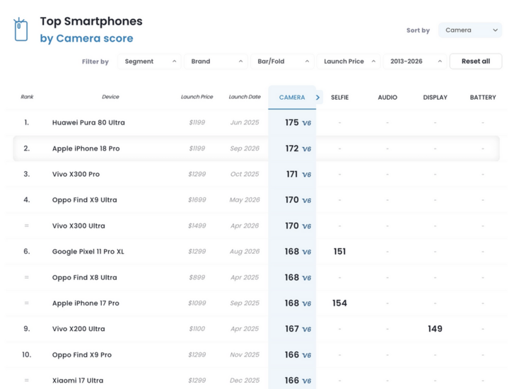Open Vivo X300 Ultra device link
Screen dimensions: 514x389
coord(78,226)
